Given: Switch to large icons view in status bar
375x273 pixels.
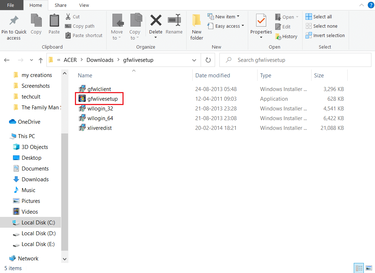Looking at the screenshot, I should coord(369,268).
